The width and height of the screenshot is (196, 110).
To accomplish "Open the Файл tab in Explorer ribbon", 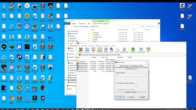I will (67, 24).
